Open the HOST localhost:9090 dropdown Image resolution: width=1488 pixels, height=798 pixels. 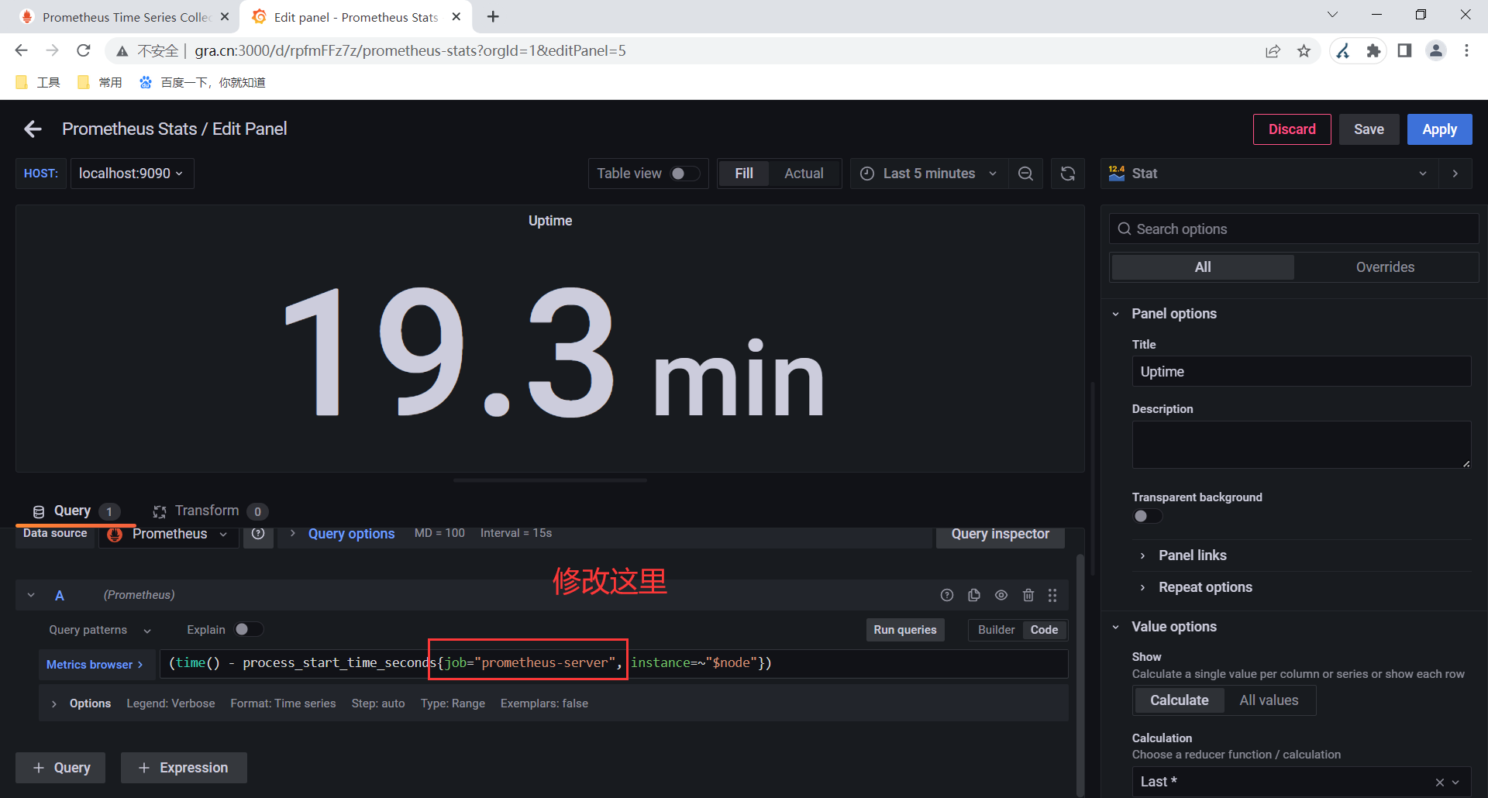point(132,174)
